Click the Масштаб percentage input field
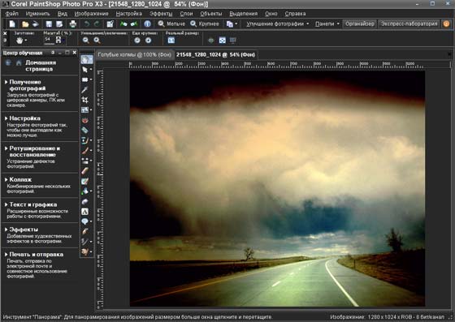The image size is (455, 322). (x=49, y=40)
